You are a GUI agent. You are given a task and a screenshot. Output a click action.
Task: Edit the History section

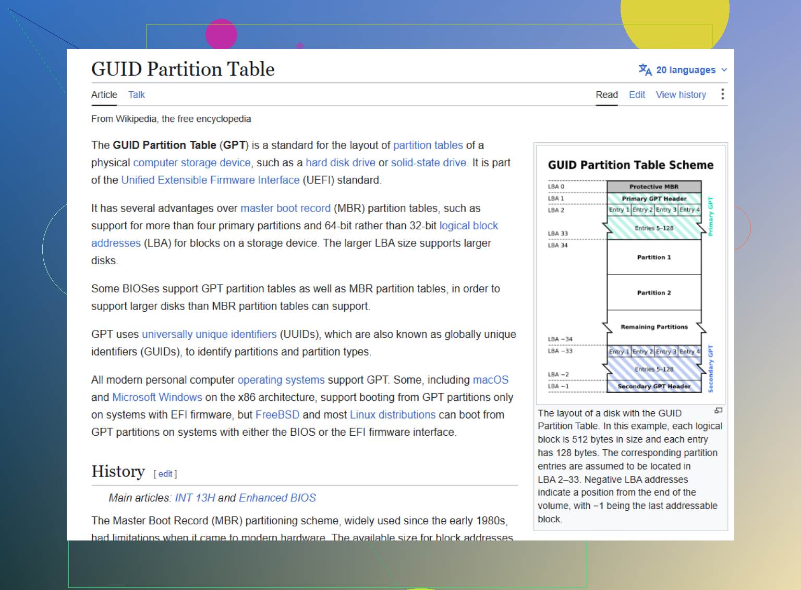pyautogui.click(x=165, y=474)
